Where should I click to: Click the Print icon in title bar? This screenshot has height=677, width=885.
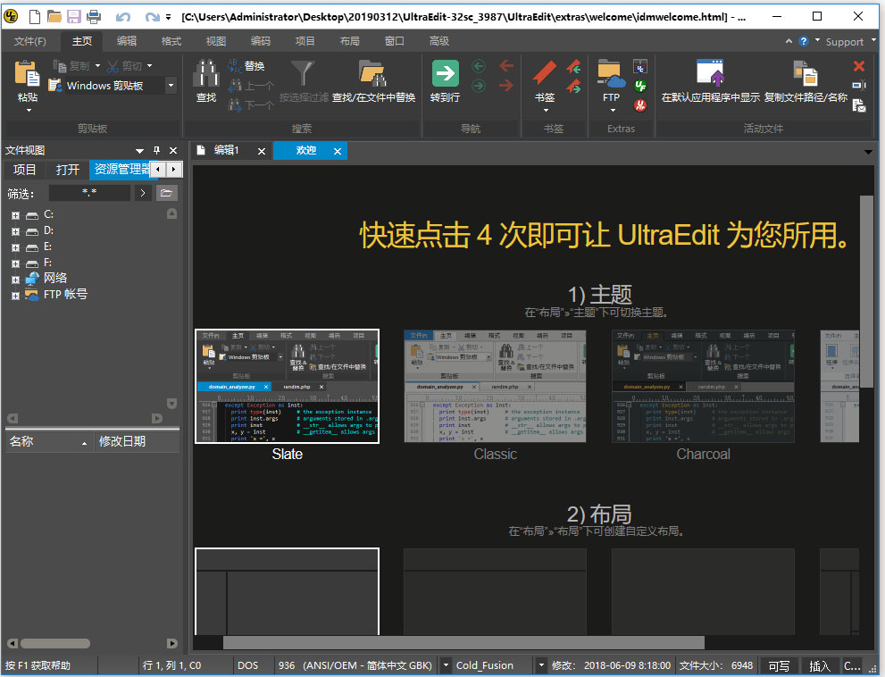click(94, 16)
